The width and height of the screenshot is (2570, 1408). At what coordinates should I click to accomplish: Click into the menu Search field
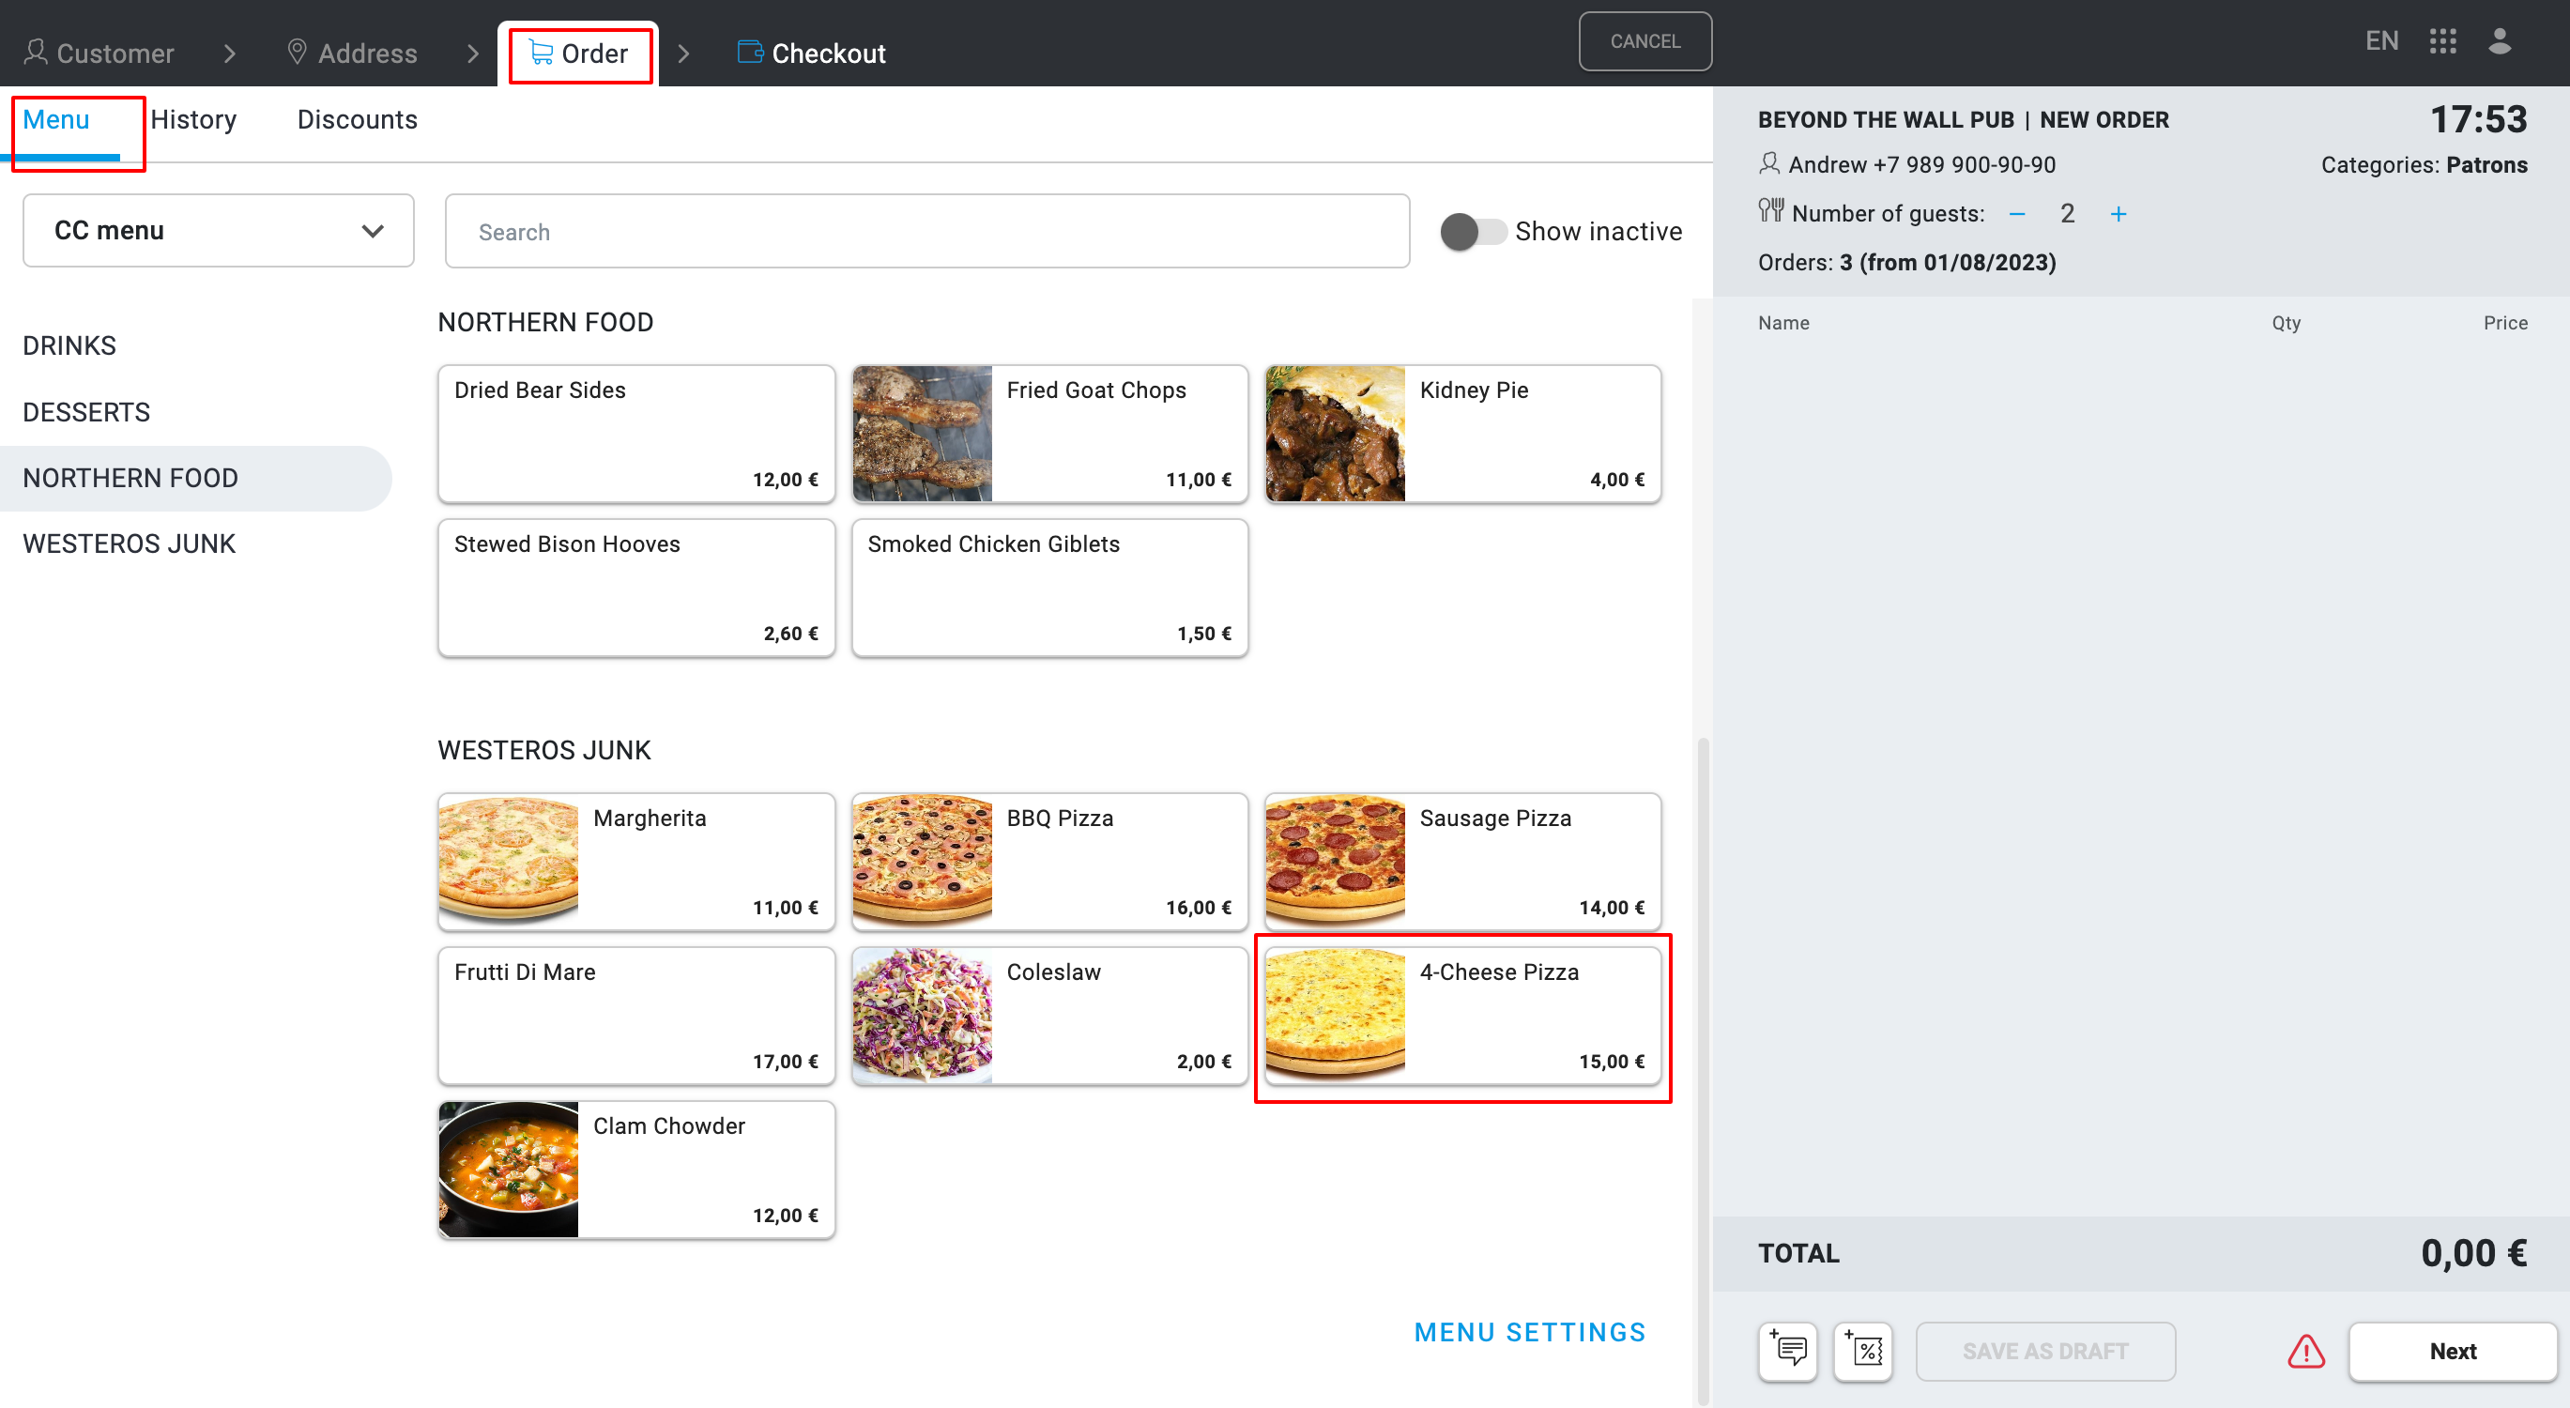coord(926,232)
